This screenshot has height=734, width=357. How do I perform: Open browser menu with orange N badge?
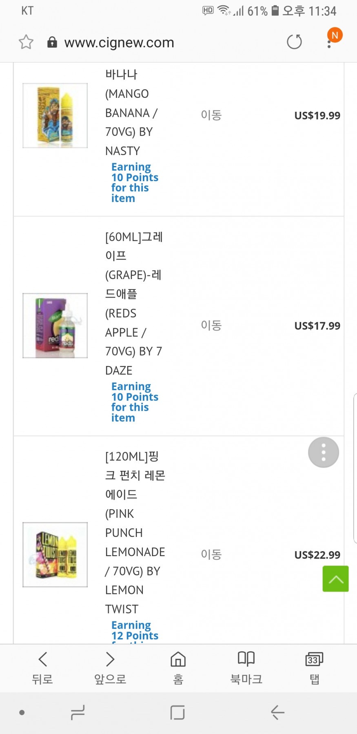point(330,40)
